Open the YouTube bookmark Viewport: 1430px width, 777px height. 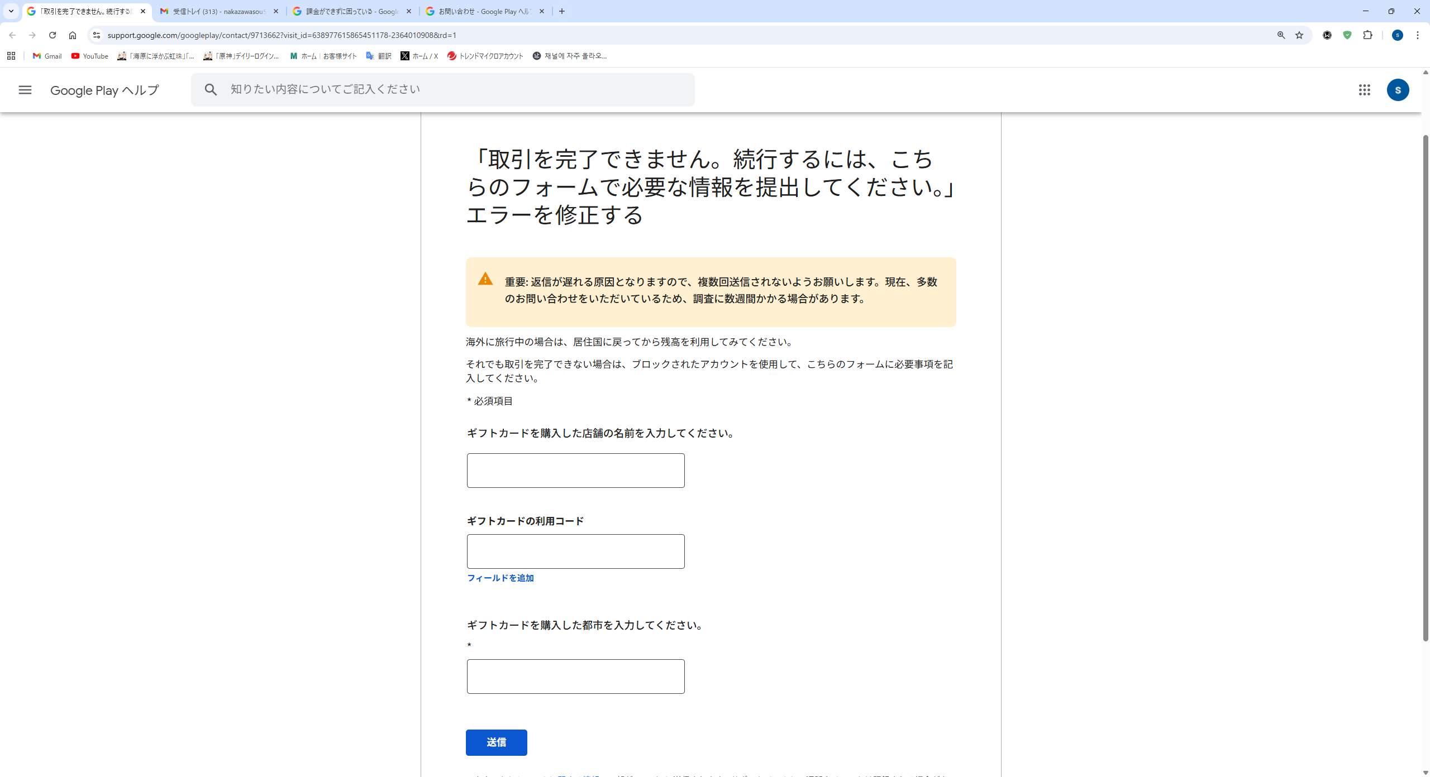coord(89,56)
